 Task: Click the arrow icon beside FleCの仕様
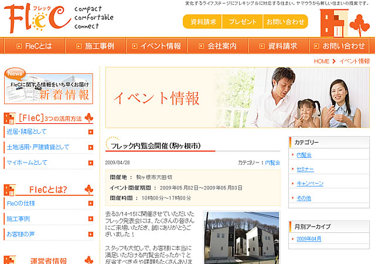point(91,203)
